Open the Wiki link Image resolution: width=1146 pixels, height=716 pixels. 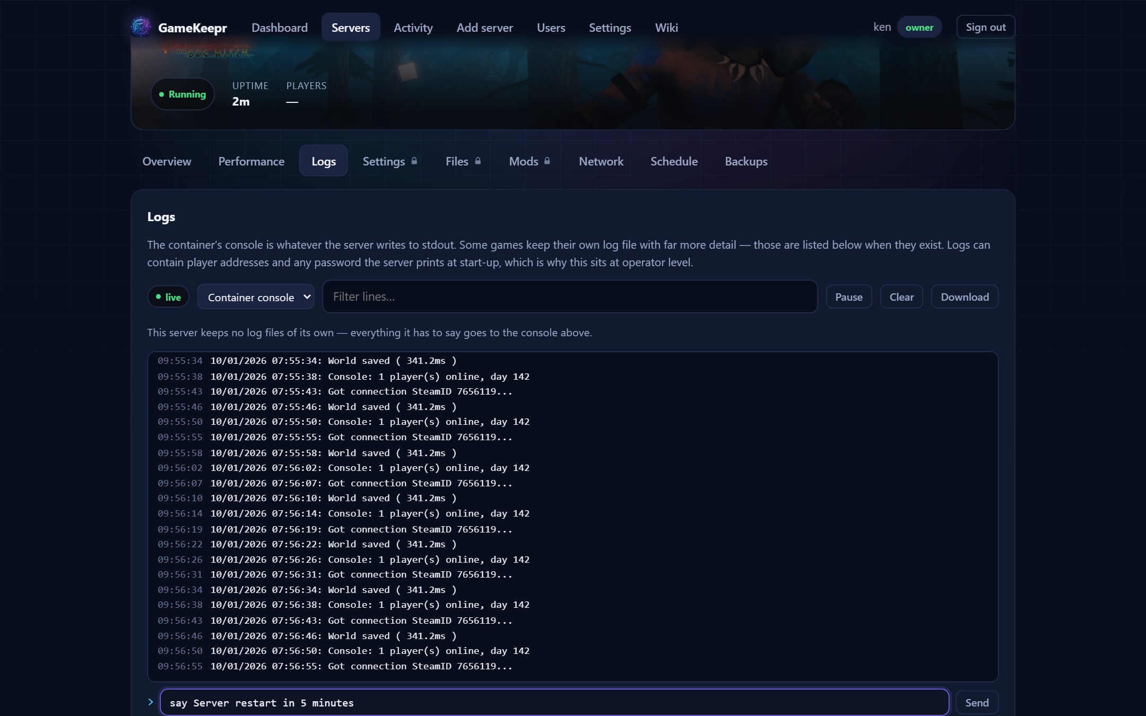[666, 28]
